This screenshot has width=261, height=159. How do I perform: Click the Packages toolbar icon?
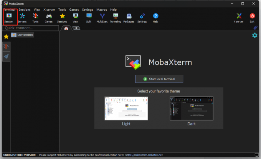coord(129,18)
